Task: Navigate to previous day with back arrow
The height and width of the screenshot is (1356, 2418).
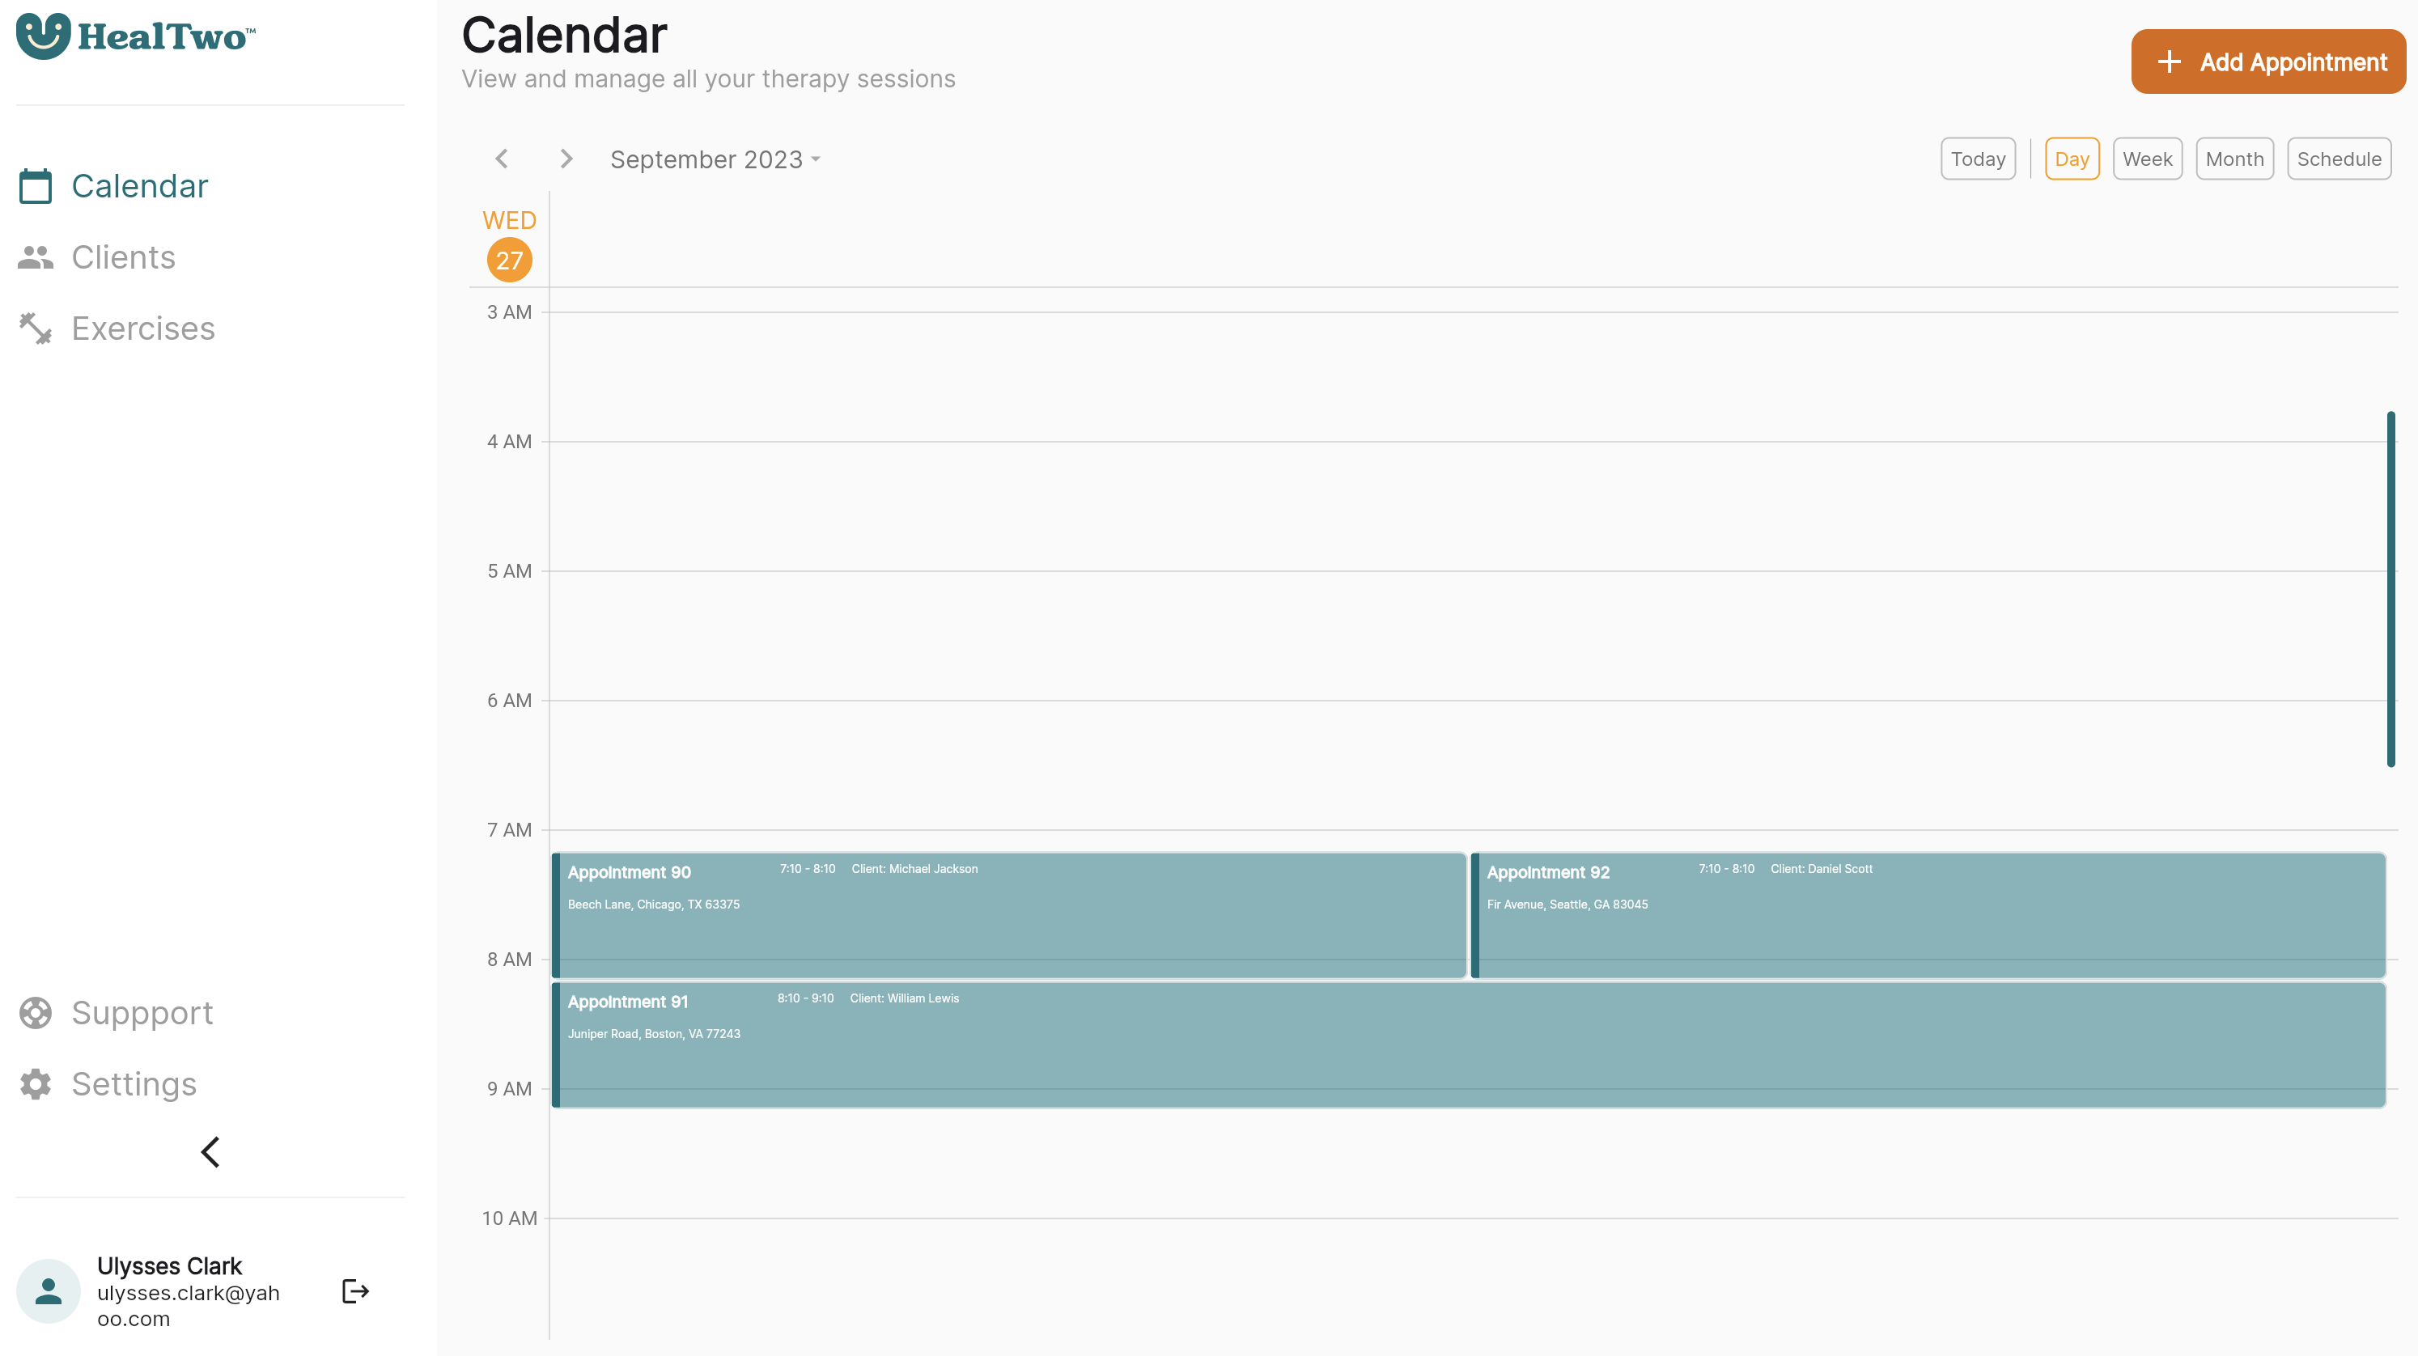Action: click(502, 158)
